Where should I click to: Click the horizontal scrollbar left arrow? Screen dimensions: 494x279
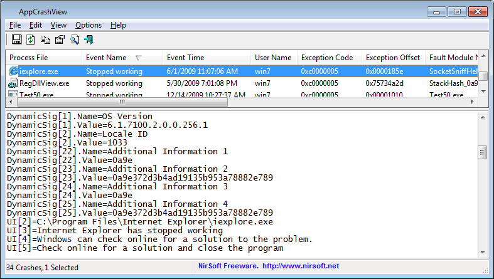[11, 102]
